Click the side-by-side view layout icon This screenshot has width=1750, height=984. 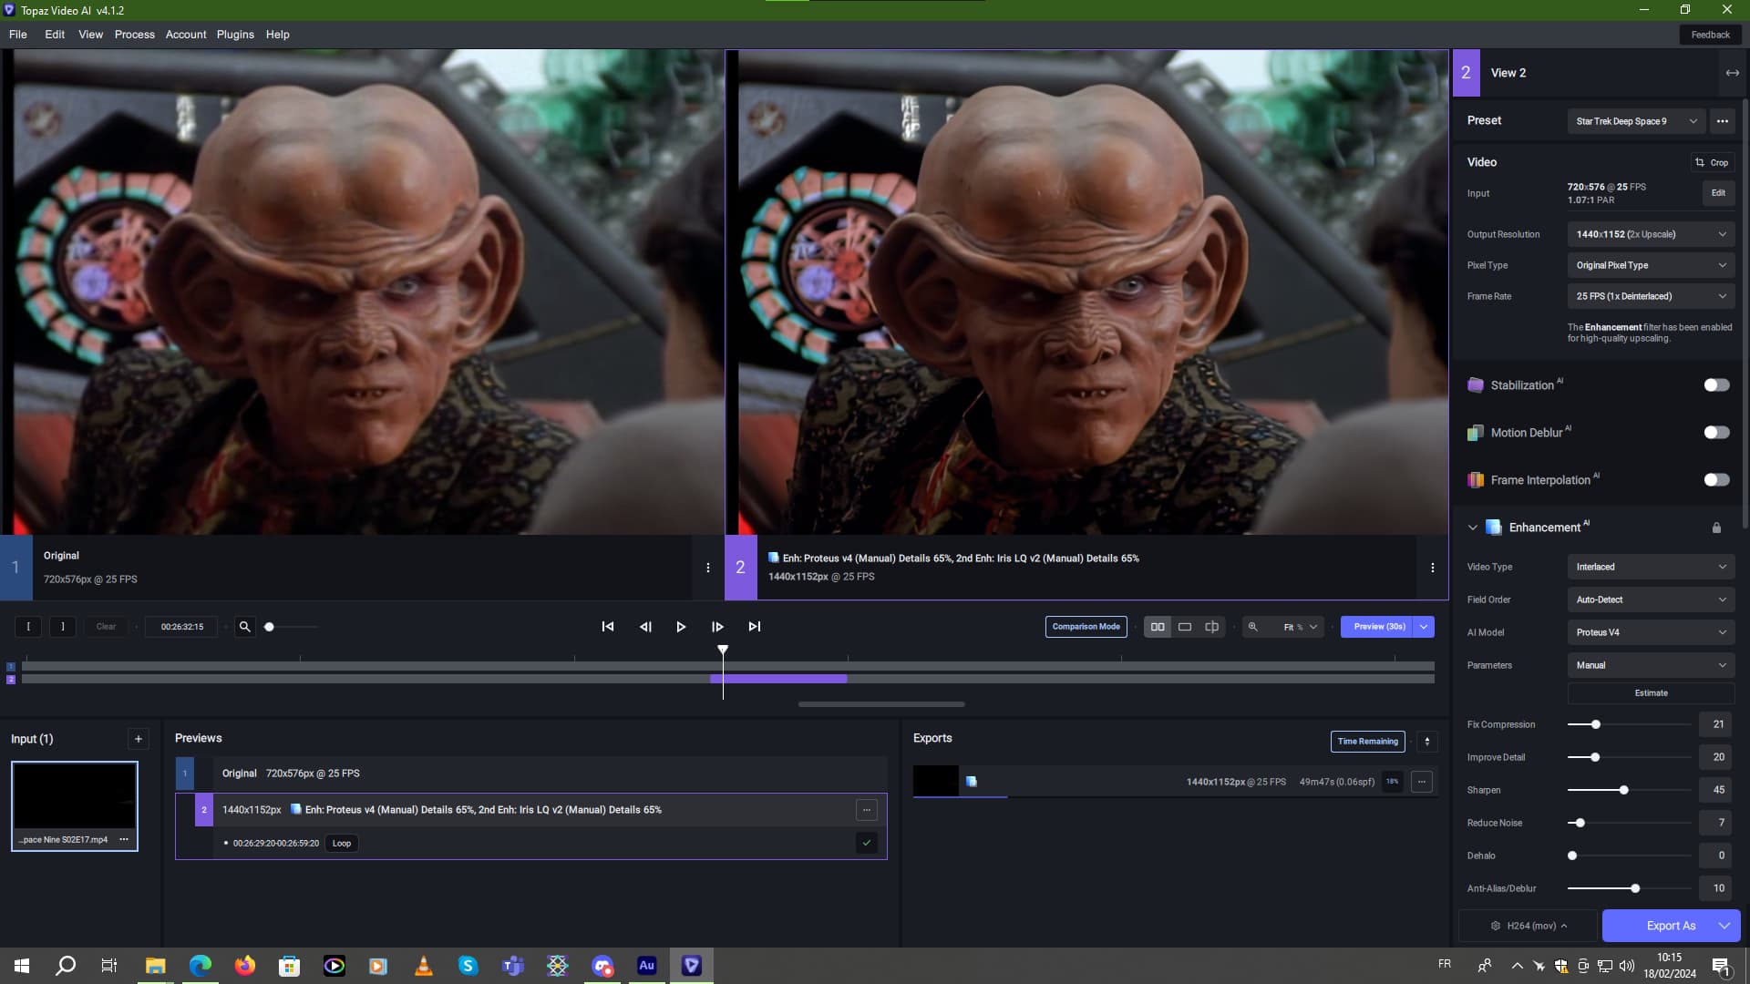[x=1158, y=627]
